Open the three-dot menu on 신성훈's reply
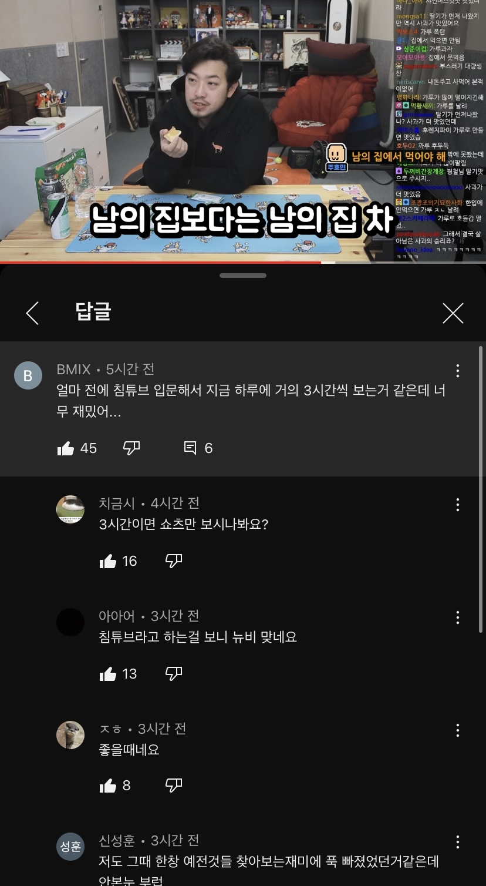Image resolution: width=486 pixels, height=886 pixels. (x=457, y=842)
